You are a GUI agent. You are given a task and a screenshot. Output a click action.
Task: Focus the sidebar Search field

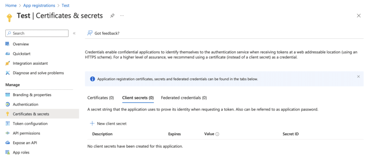[37, 33]
